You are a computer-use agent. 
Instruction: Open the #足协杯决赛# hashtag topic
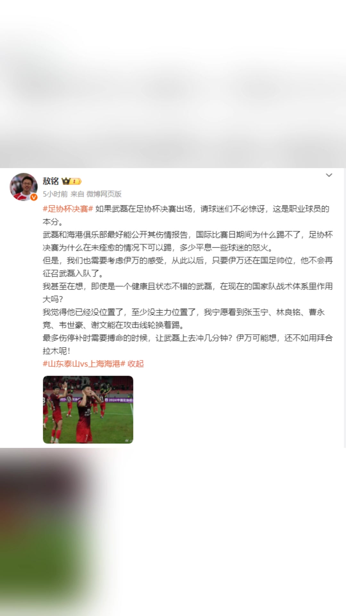68,209
